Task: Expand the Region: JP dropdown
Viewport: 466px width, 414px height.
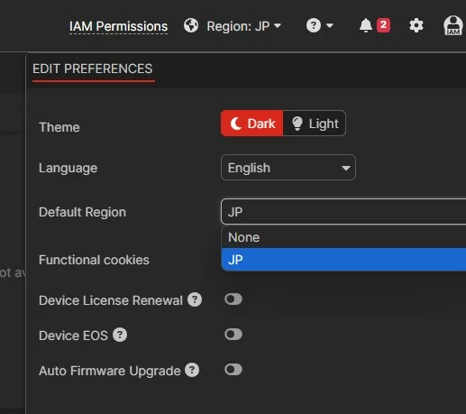Action: point(244,26)
